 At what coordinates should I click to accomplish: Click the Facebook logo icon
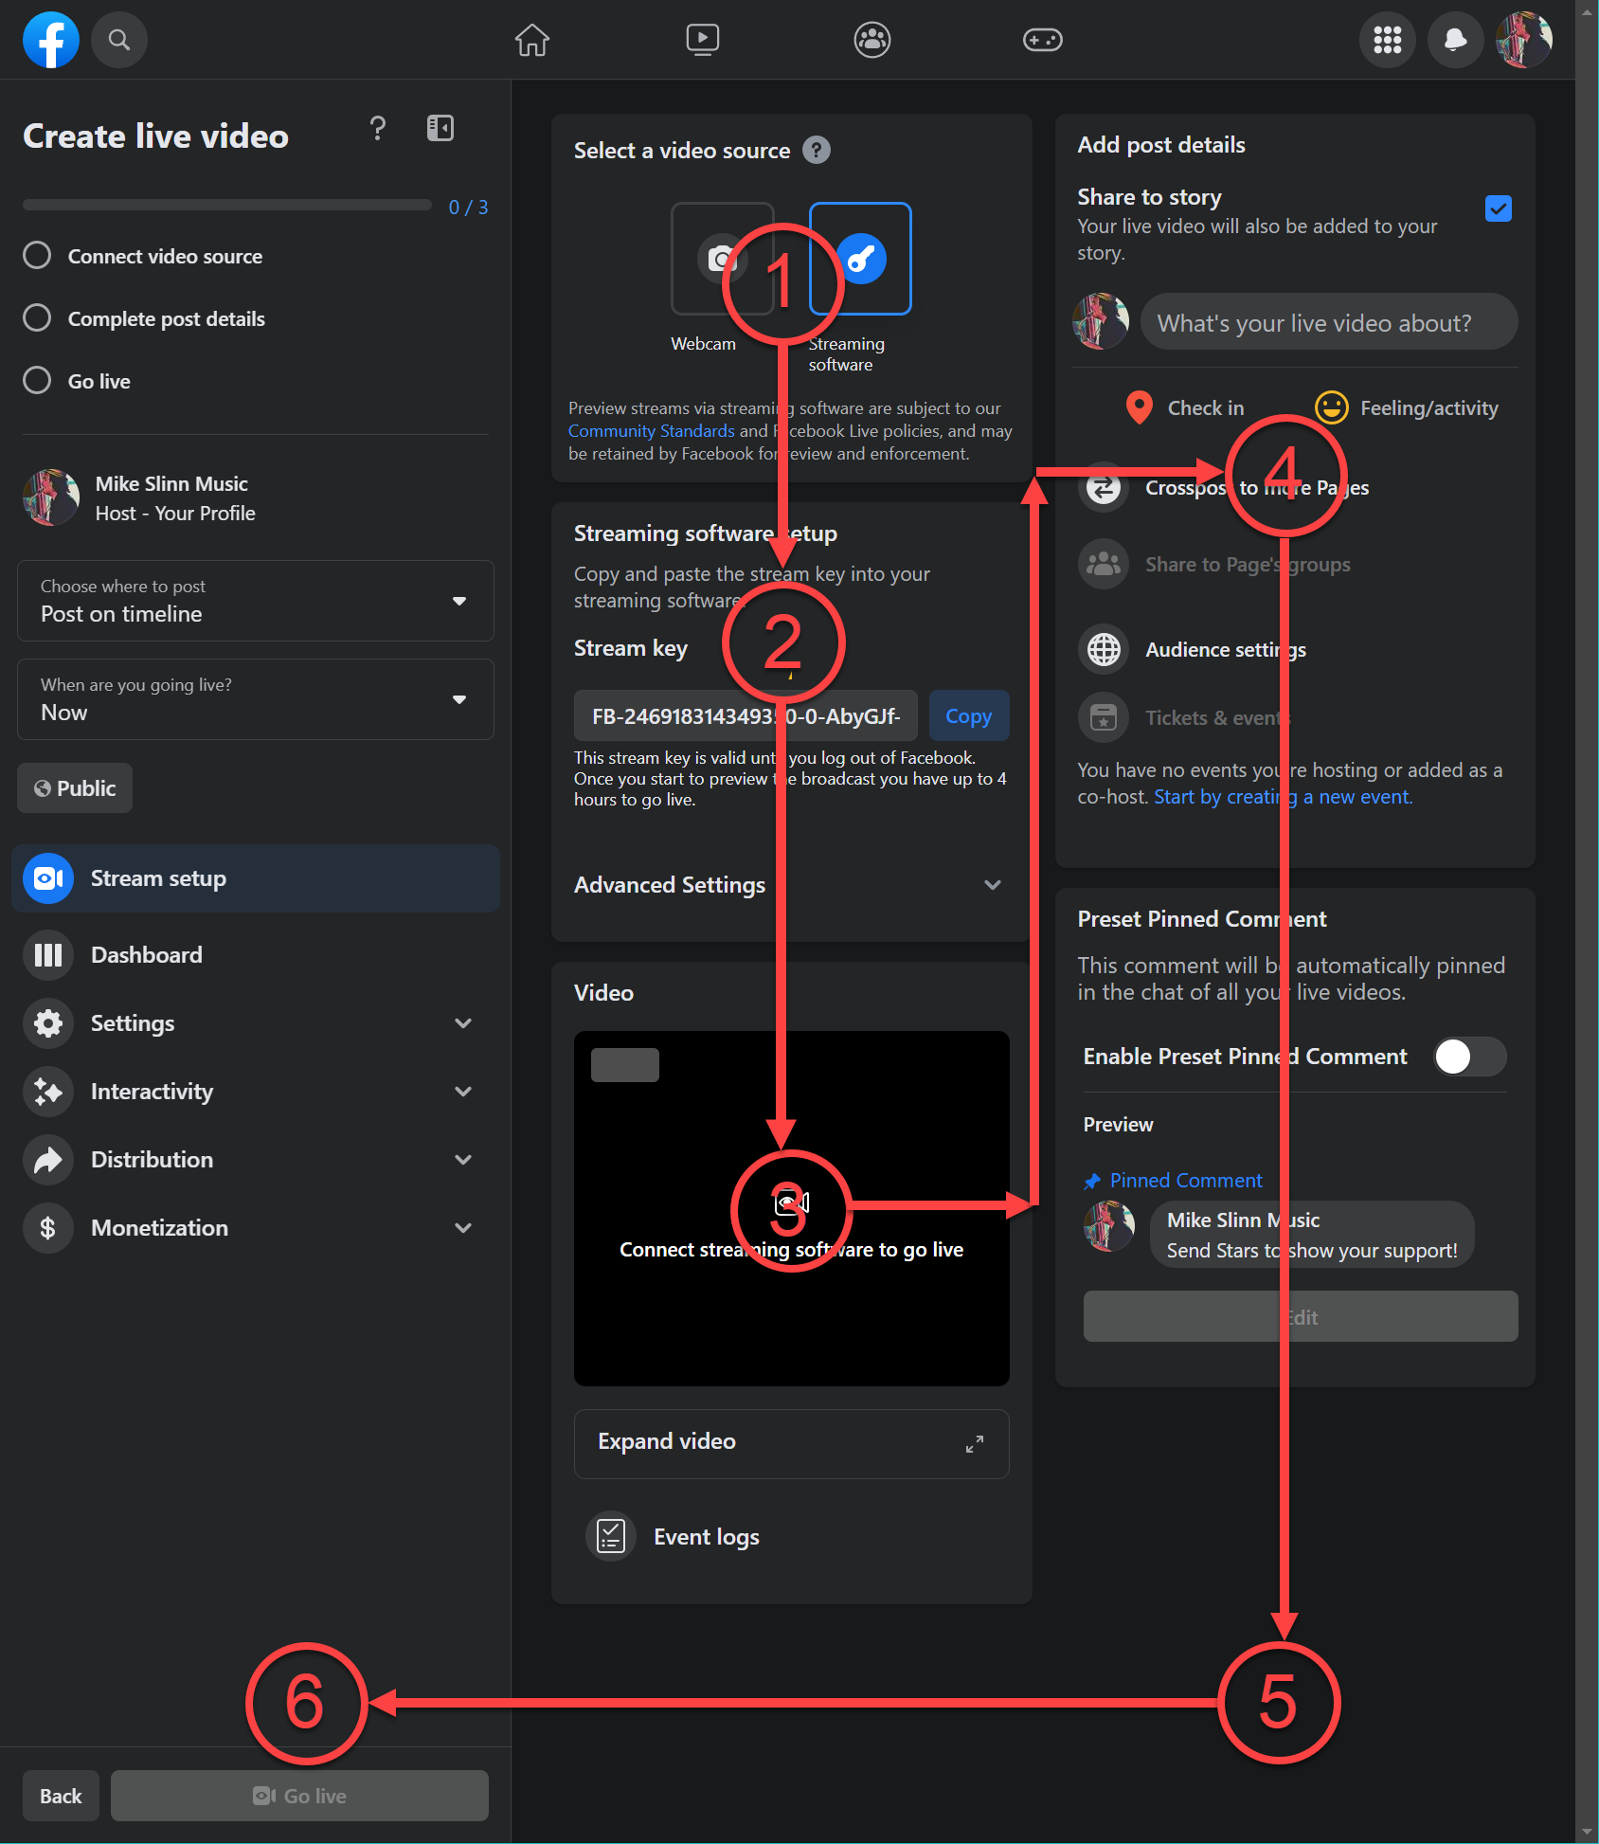pyautogui.click(x=51, y=40)
